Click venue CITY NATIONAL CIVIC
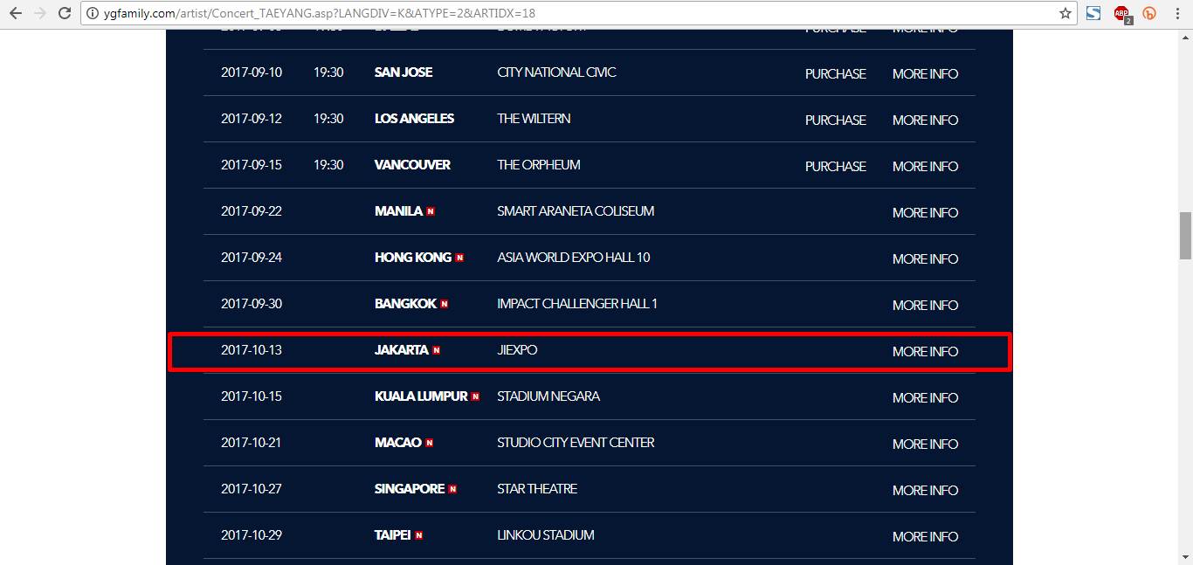1193x565 pixels. pyautogui.click(x=556, y=72)
